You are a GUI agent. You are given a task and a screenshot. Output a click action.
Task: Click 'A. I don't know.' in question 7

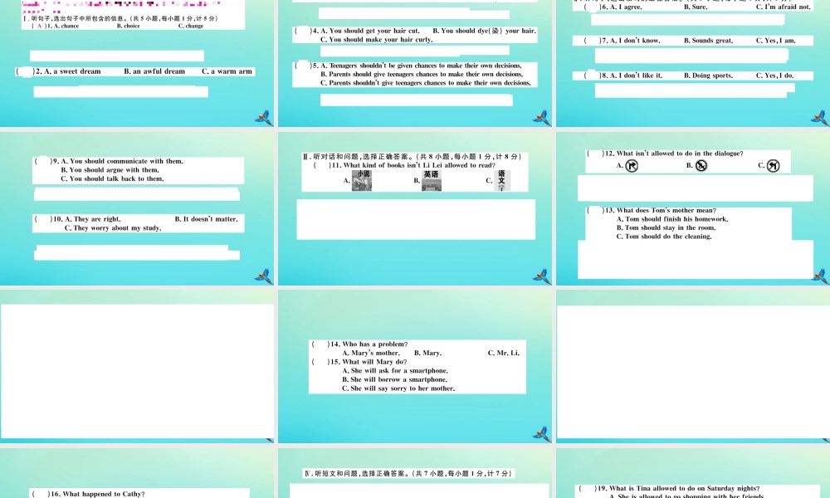tap(635, 40)
